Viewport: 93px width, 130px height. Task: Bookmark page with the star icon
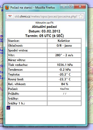(x=81, y=16)
